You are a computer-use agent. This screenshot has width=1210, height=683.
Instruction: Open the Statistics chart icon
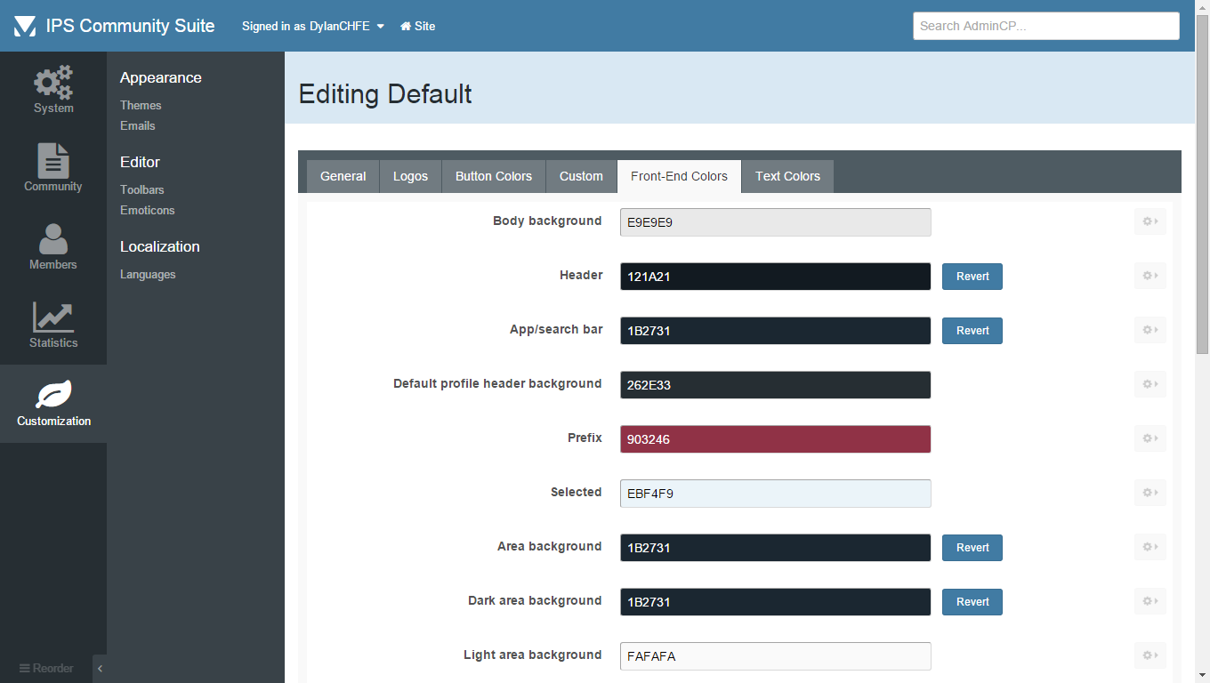[53, 317]
